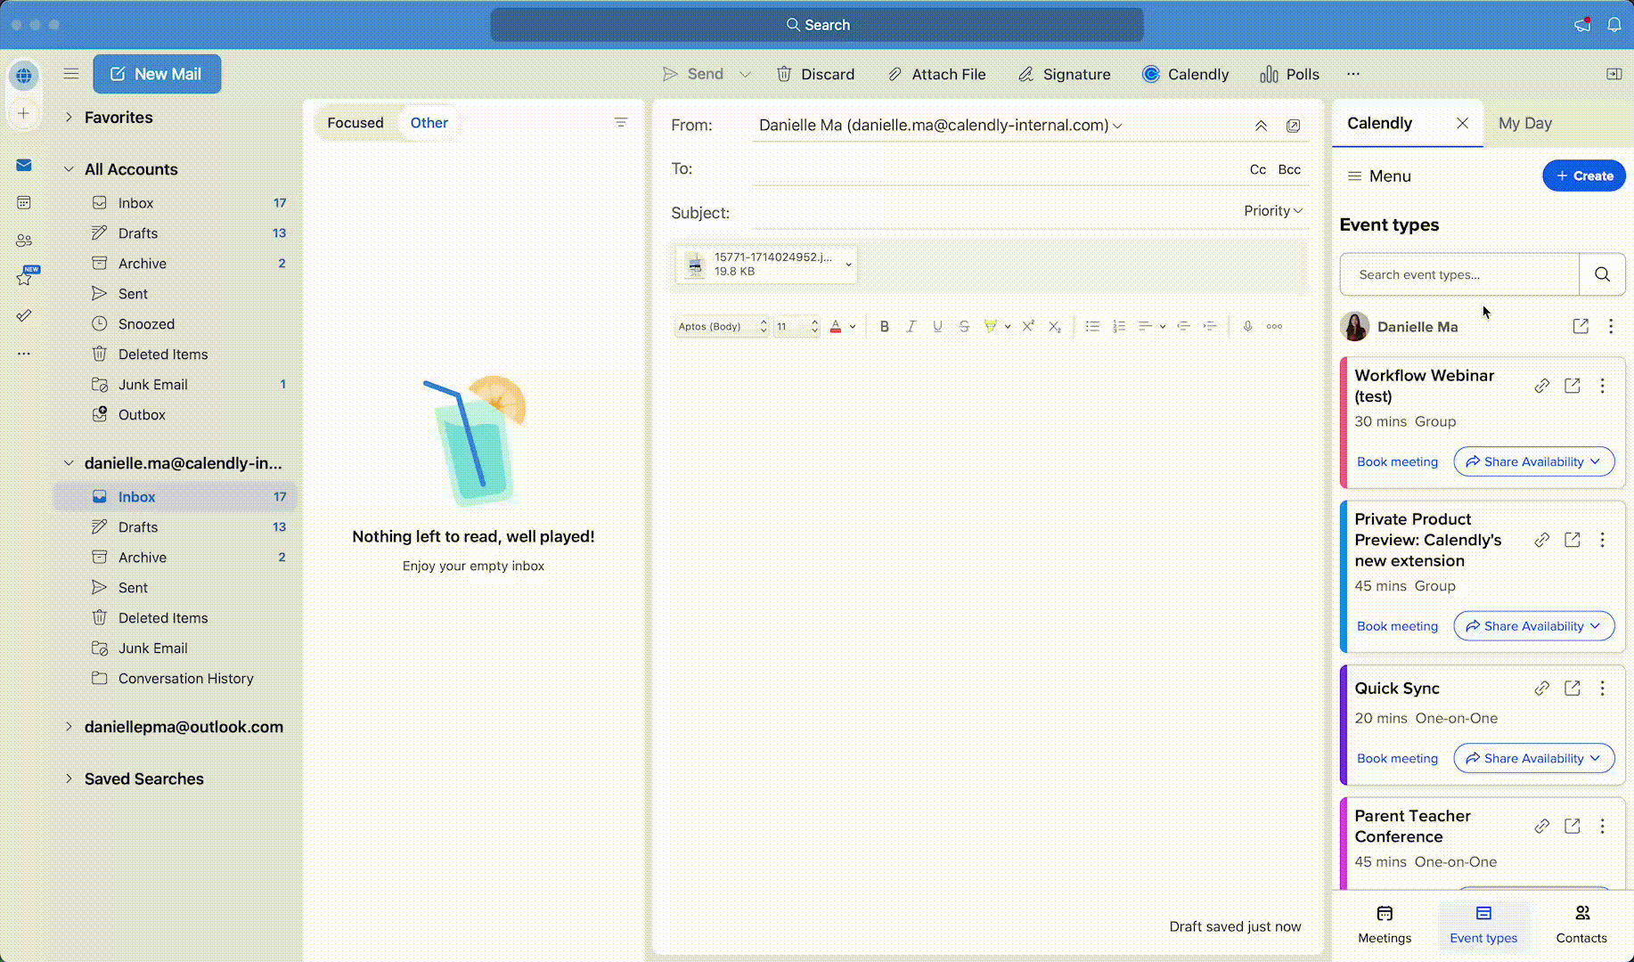Viewport: 1634px width, 962px height.
Task: Click the font size stepper field
Action: (797, 326)
